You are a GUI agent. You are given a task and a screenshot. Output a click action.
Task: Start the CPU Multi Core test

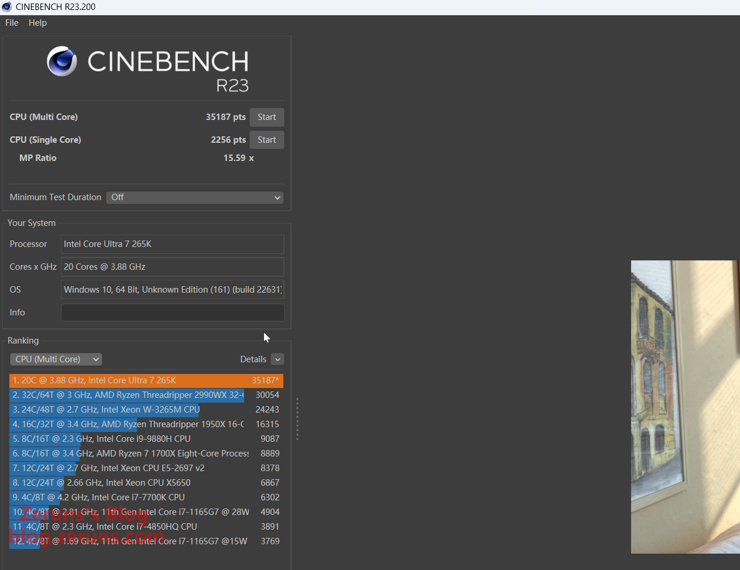(x=267, y=117)
